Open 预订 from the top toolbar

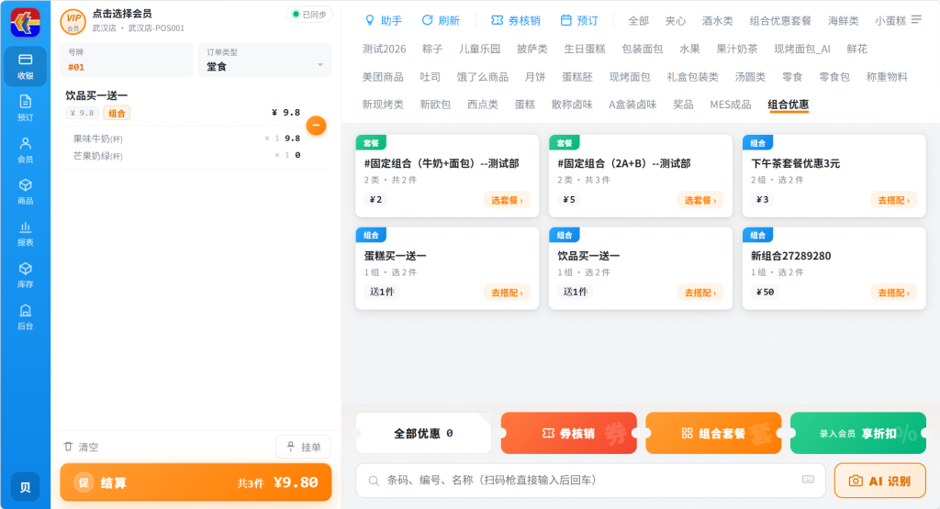point(579,20)
